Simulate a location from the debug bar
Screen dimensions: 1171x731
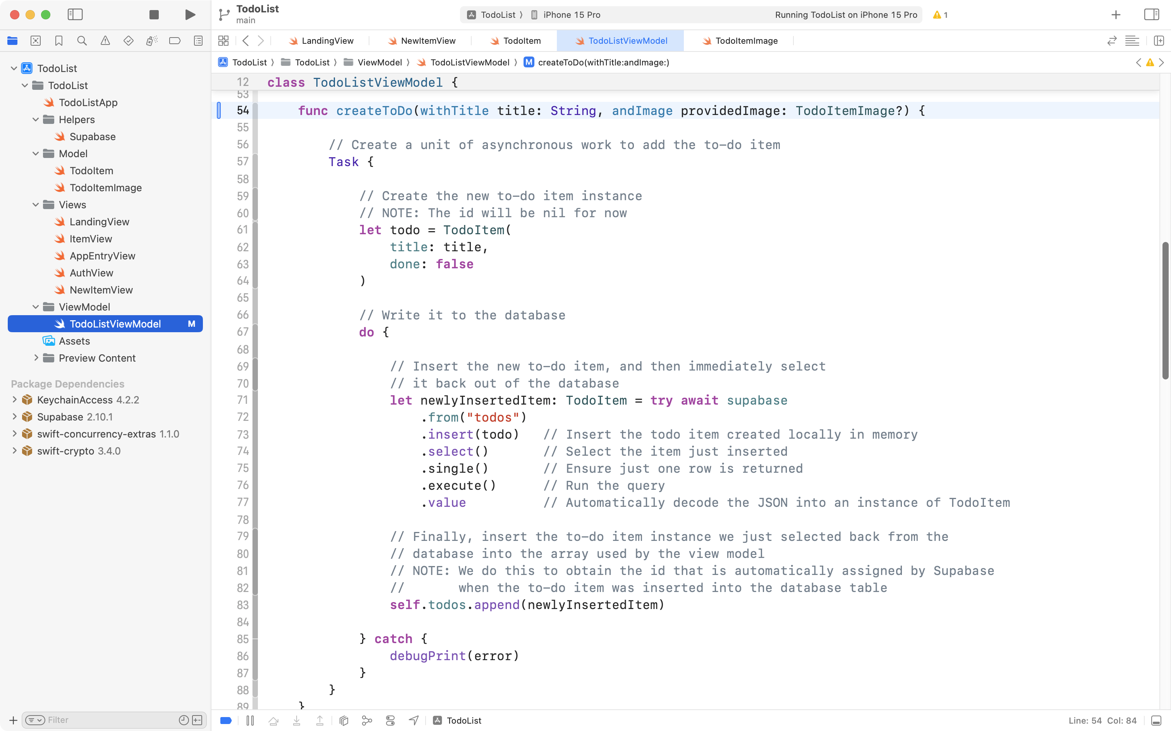click(x=414, y=720)
